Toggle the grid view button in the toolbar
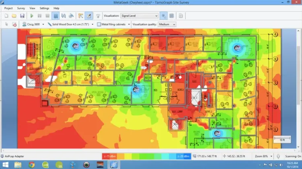 (x=172, y=16)
